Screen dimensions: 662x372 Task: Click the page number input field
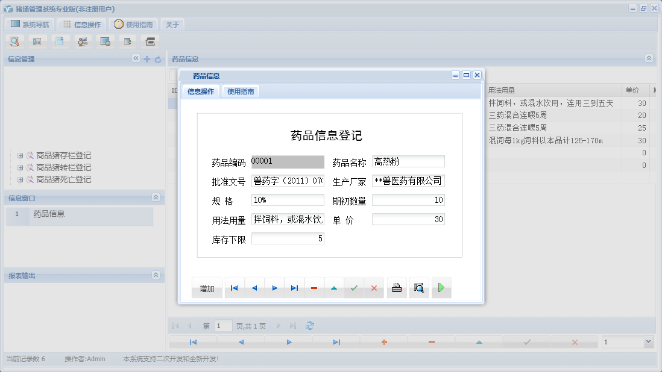tap(223, 325)
